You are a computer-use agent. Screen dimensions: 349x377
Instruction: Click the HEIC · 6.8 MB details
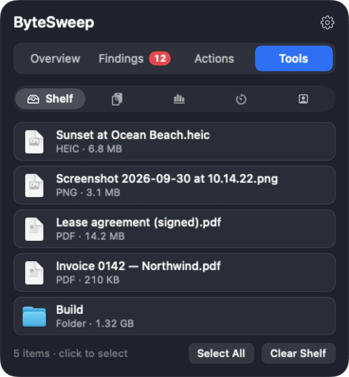coord(89,149)
